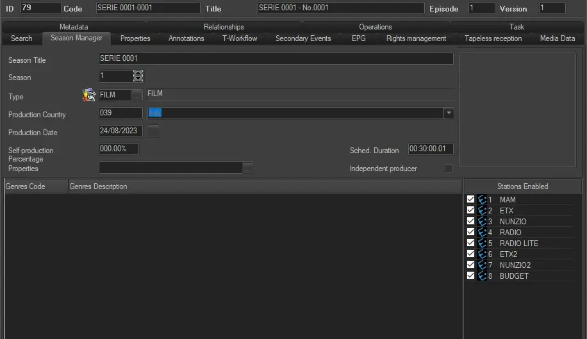
Task: Click the MAM station icon
Action: pyautogui.click(x=482, y=200)
